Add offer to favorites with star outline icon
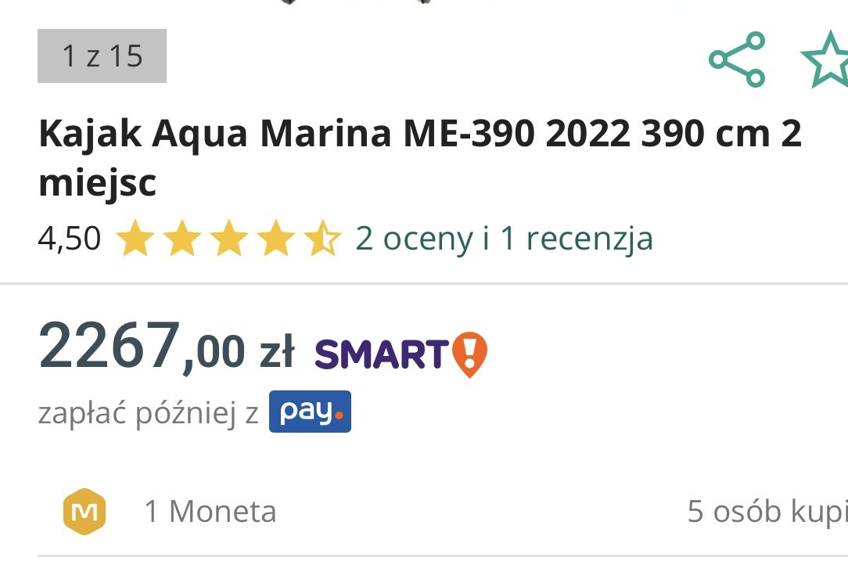Image resolution: width=848 pixels, height=561 pixels. tap(825, 59)
